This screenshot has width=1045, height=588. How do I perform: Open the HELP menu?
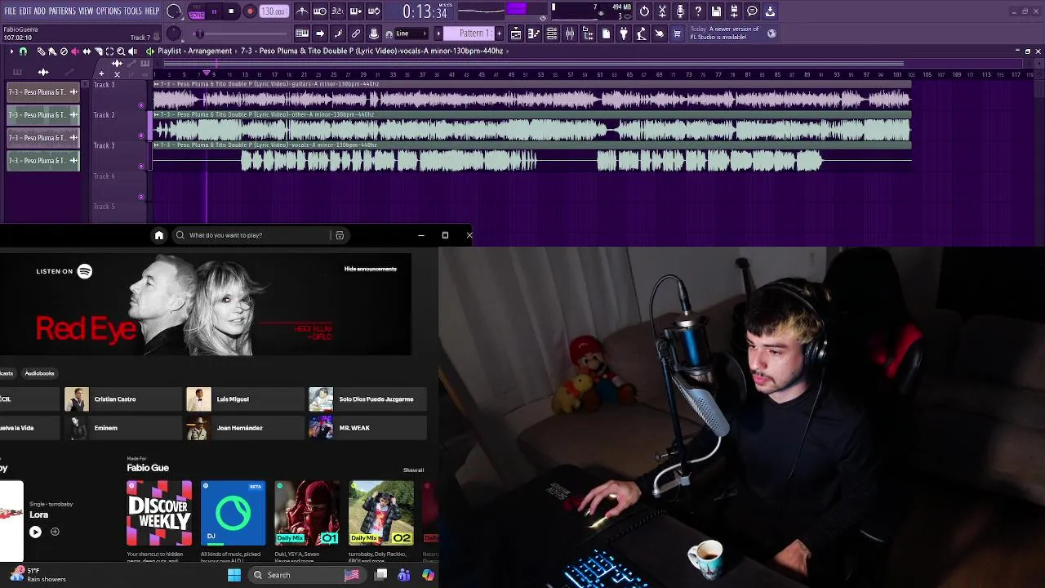152,11
